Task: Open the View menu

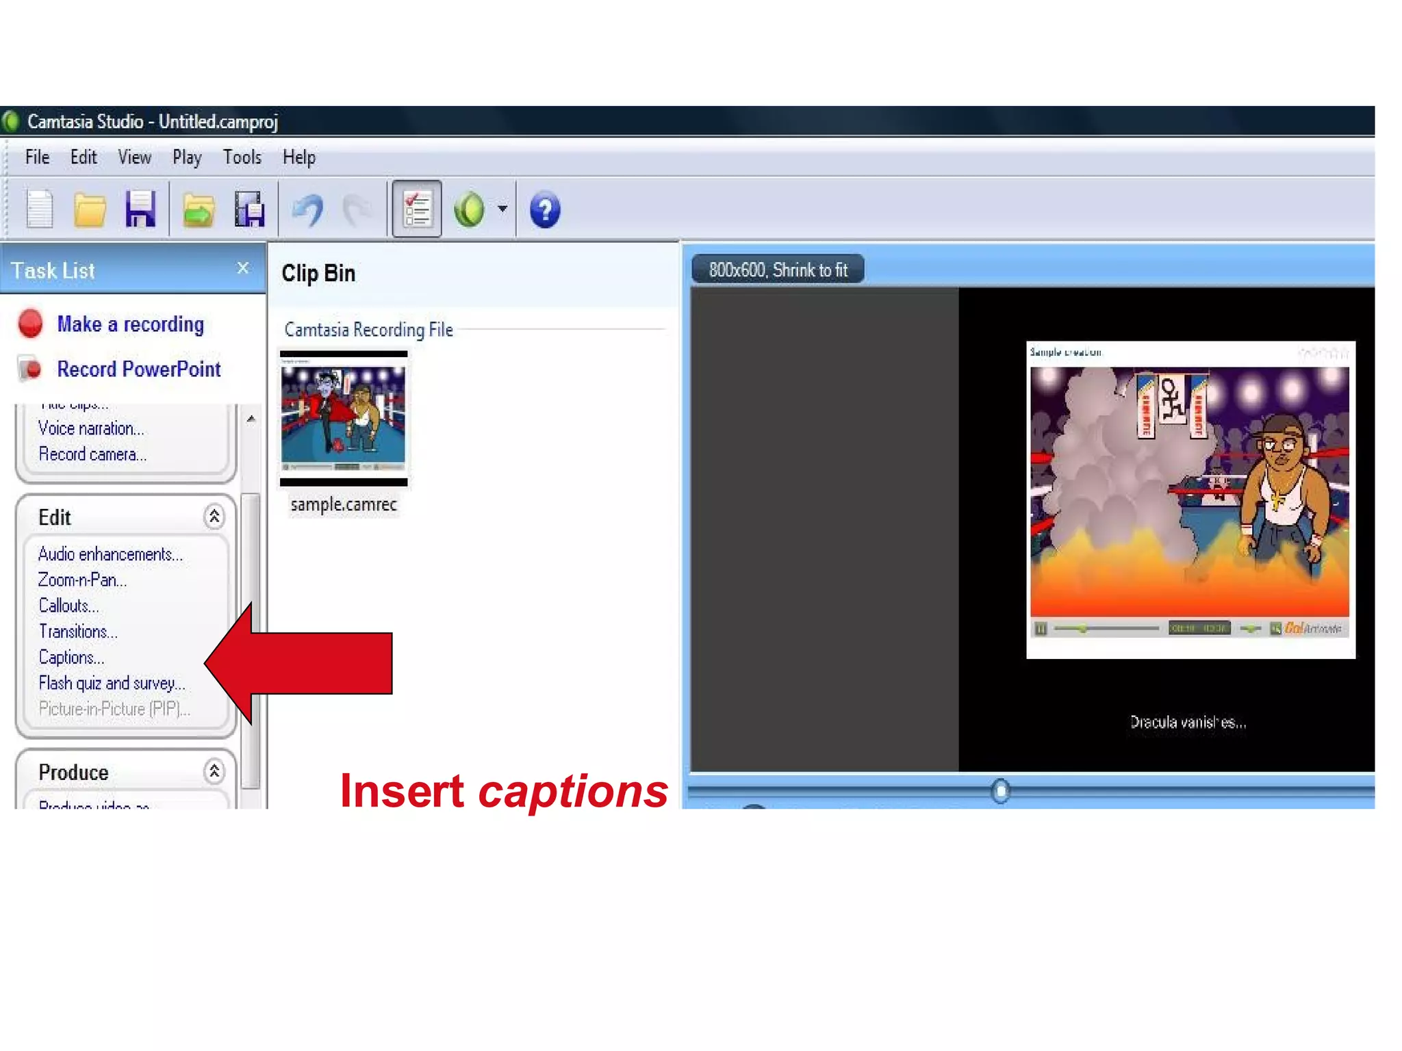Action: coord(134,157)
